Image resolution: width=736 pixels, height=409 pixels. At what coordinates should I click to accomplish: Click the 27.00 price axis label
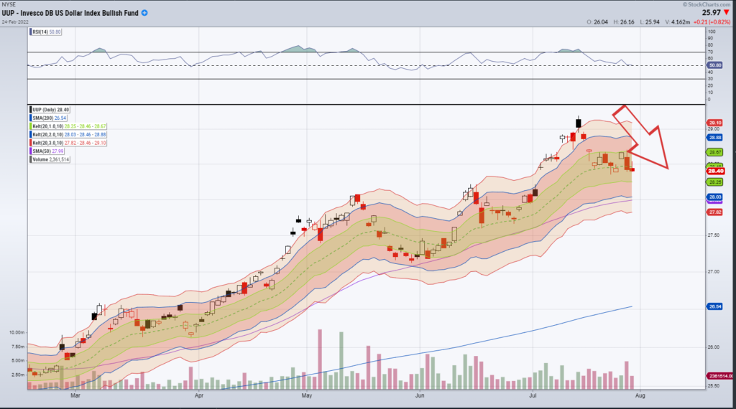tap(714, 272)
